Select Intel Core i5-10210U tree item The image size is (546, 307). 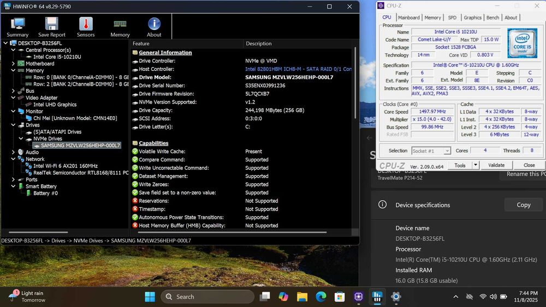click(x=57, y=57)
